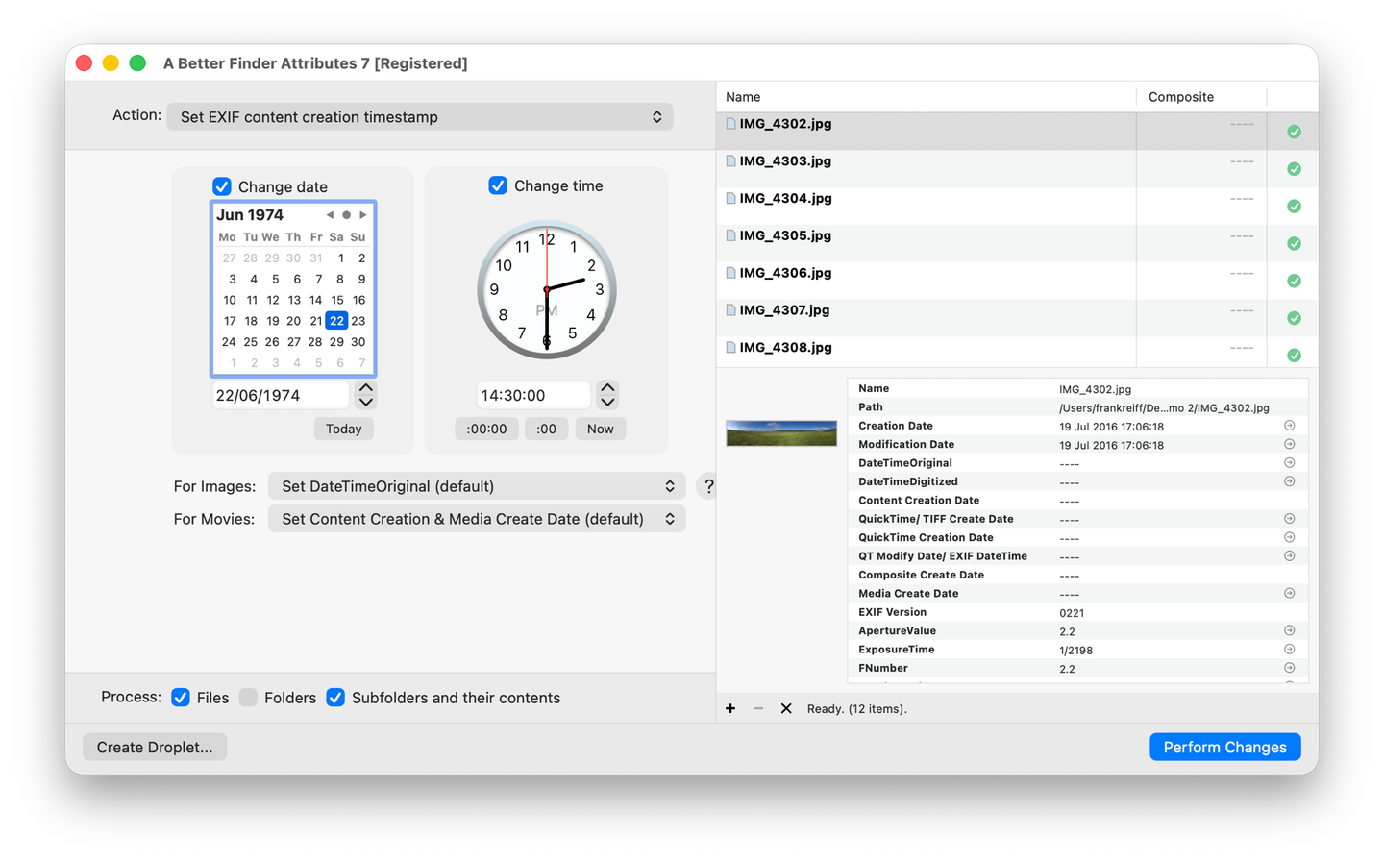Image resolution: width=1384 pixels, height=861 pixels.
Task: Click the Path value in details
Action: [1164, 407]
